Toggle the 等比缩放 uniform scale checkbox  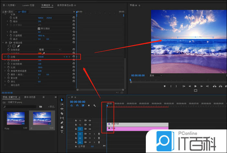[x=39, y=28]
